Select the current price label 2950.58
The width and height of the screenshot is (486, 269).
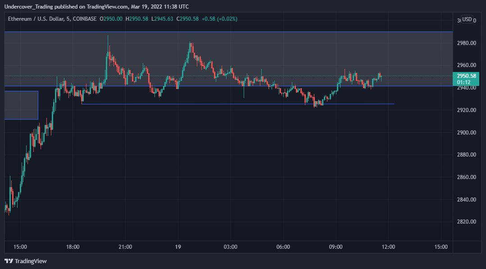466,76
